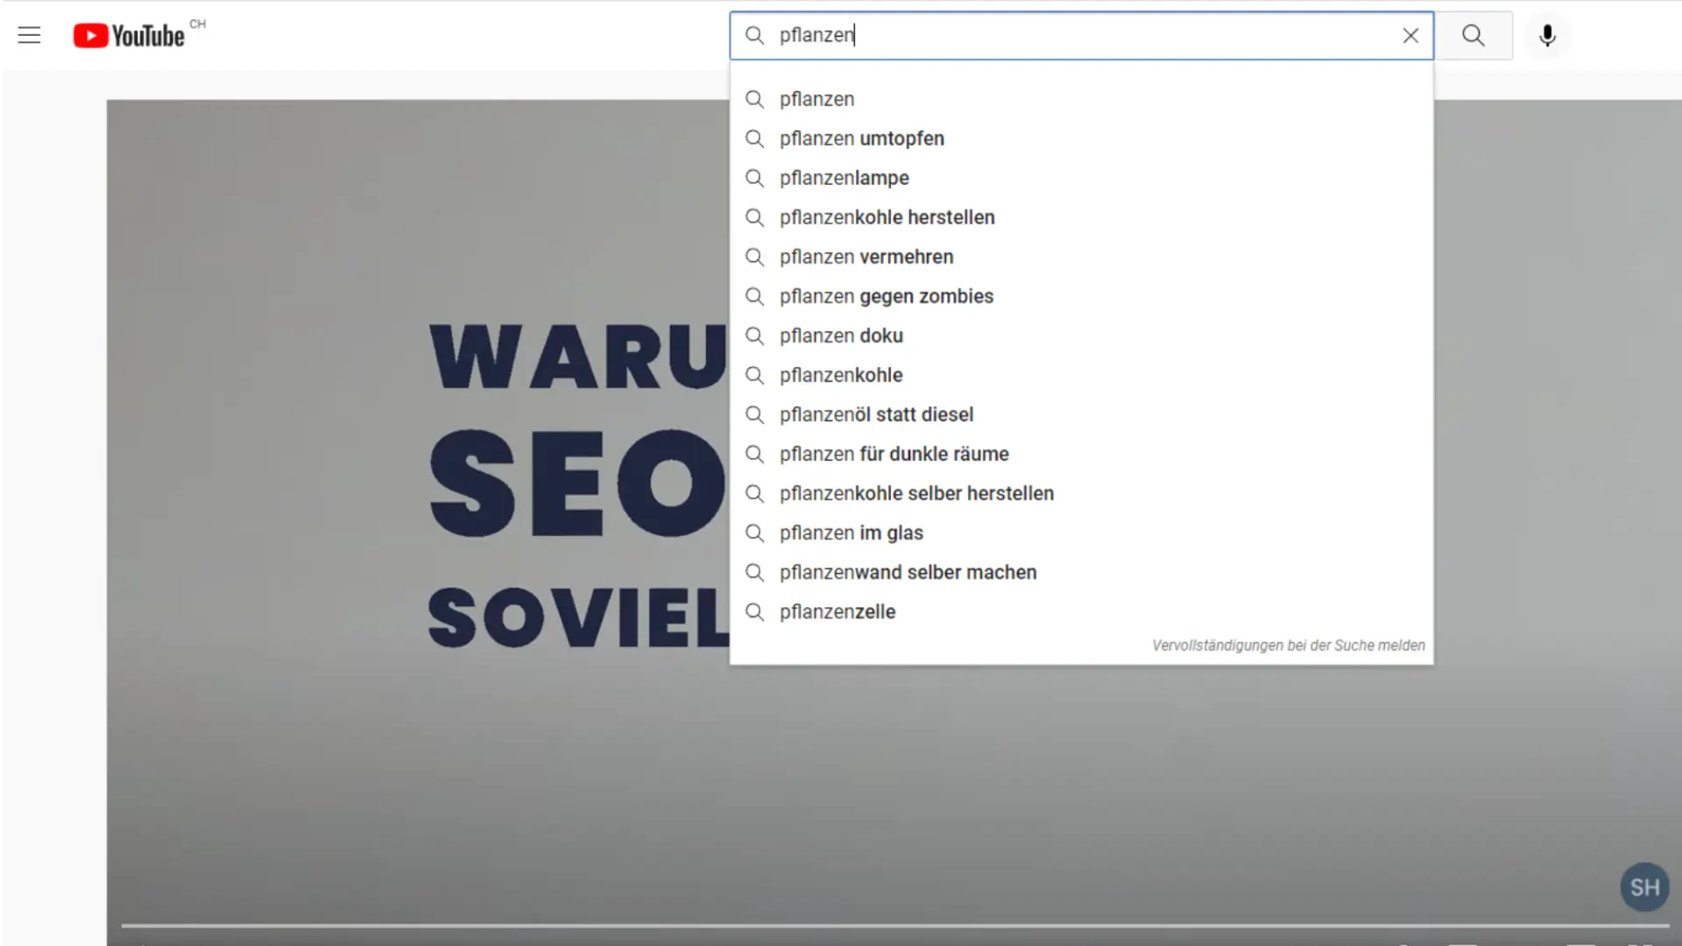Start voice search with the microphone

coord(1547,35)
